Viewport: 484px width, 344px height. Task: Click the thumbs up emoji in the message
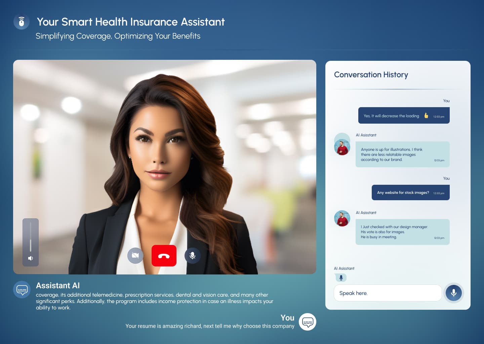(426, 115)
